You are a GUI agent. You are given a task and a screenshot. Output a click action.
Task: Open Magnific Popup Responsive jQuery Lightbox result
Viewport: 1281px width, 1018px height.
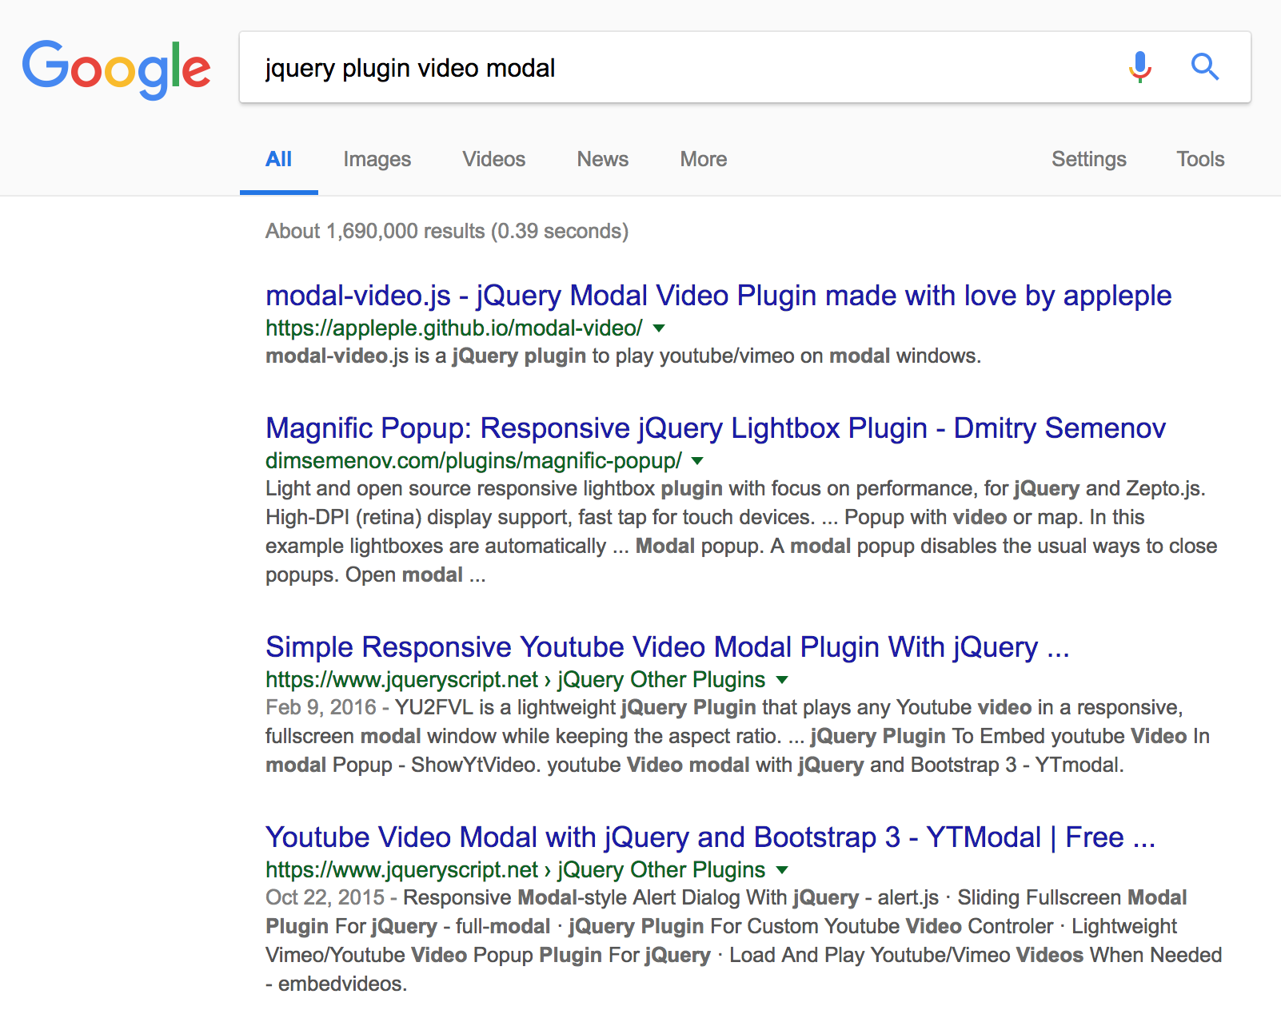tap(716, 428)
